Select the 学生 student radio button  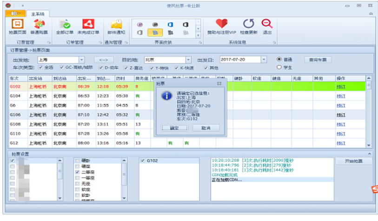pos(279,67)
